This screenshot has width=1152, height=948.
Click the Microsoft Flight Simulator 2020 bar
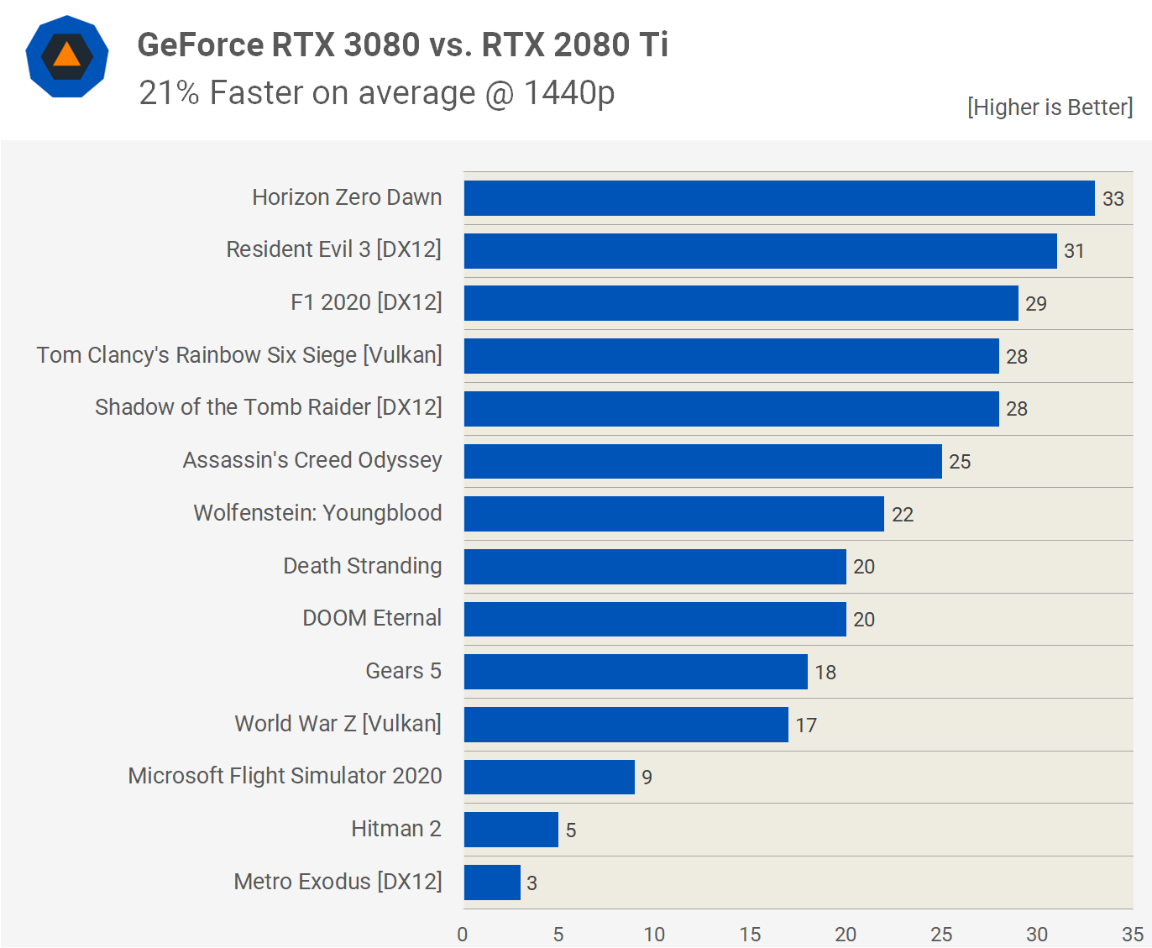click(548, 777)
